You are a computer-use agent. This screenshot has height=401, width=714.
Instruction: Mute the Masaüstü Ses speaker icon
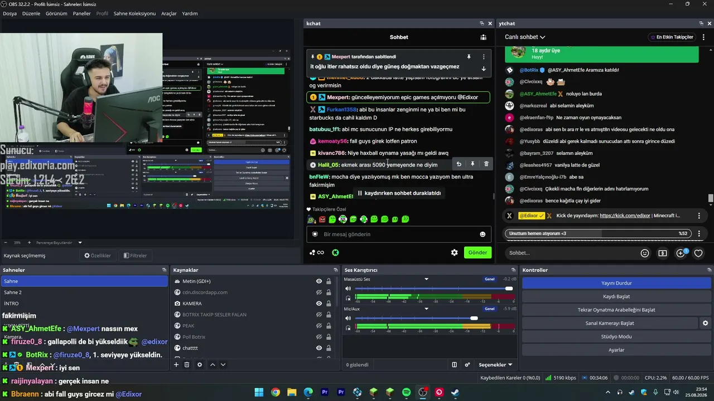348,288
